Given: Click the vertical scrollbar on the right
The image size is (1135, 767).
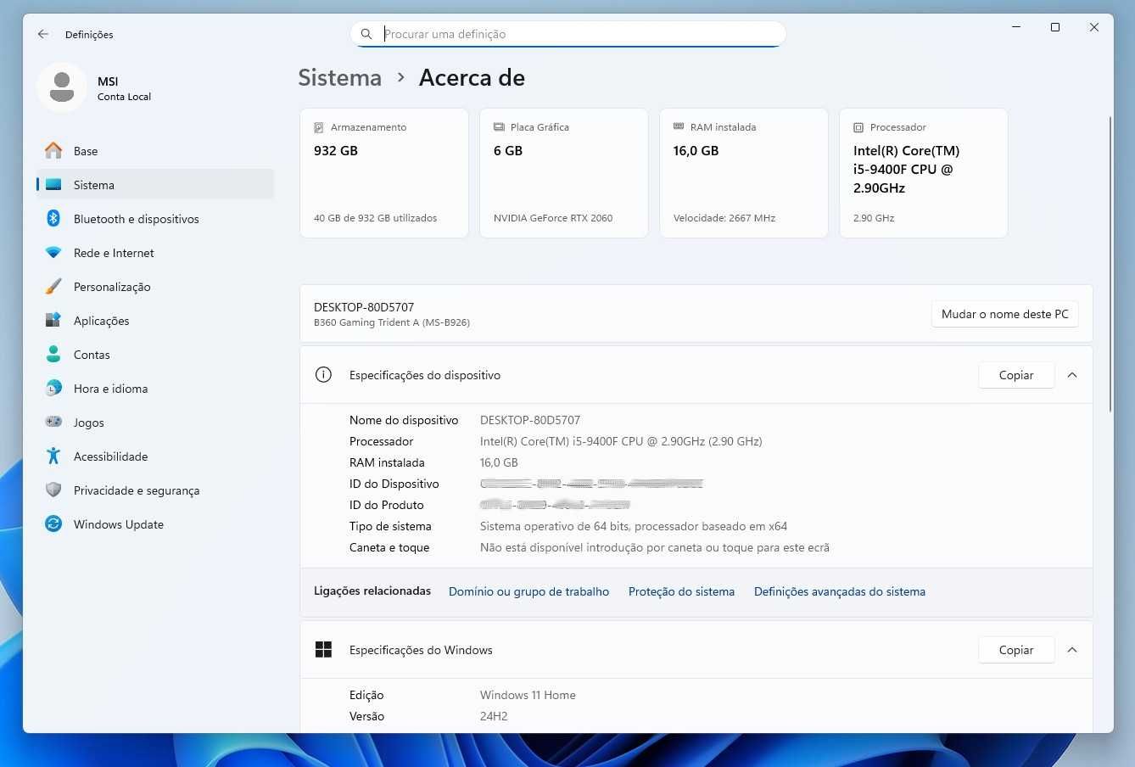Looking at the screenshot, I should pos(1110,263).
